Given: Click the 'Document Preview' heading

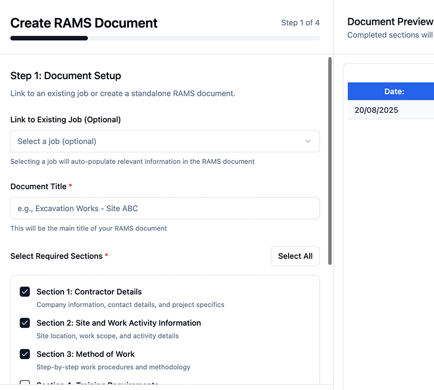Looking at the screenshot, I should pos(390,22).
